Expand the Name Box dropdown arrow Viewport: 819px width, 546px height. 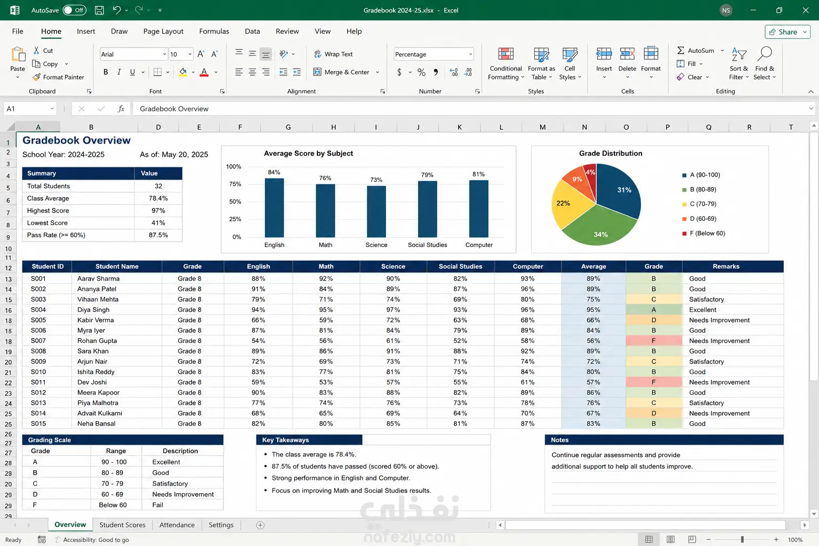[52, 109]
